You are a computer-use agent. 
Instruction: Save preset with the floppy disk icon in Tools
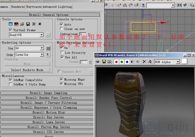point(28,24)
